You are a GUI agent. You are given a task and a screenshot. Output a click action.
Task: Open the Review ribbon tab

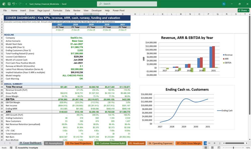click(77, 10)
